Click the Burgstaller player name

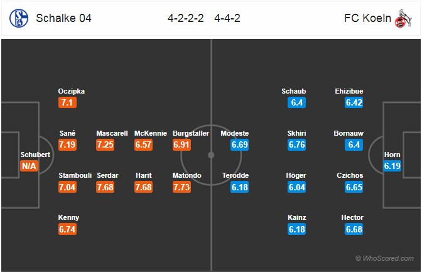pyautogui.click(x=191, y=133)
